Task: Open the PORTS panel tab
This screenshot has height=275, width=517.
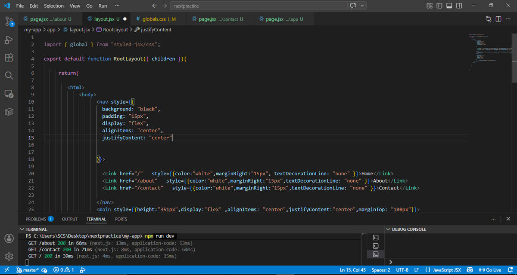Action: click(121, 219)
